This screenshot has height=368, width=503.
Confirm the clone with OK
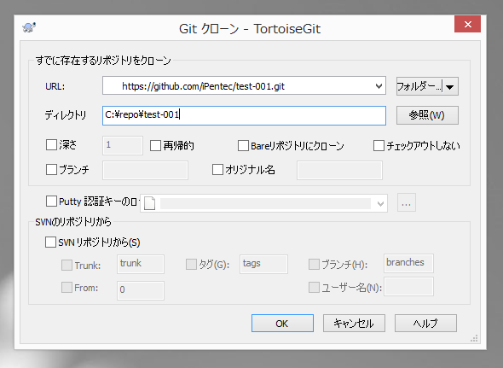click(x=282, y=324)
